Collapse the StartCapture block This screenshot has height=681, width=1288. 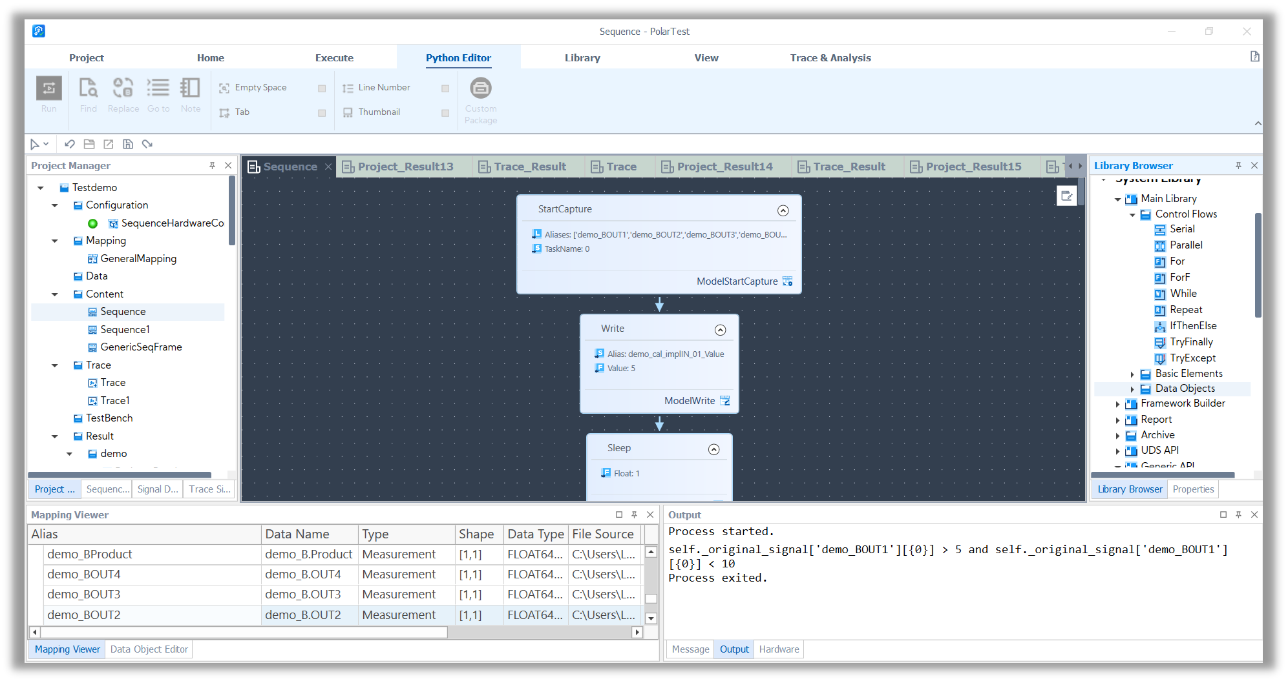tap(783, 210)
